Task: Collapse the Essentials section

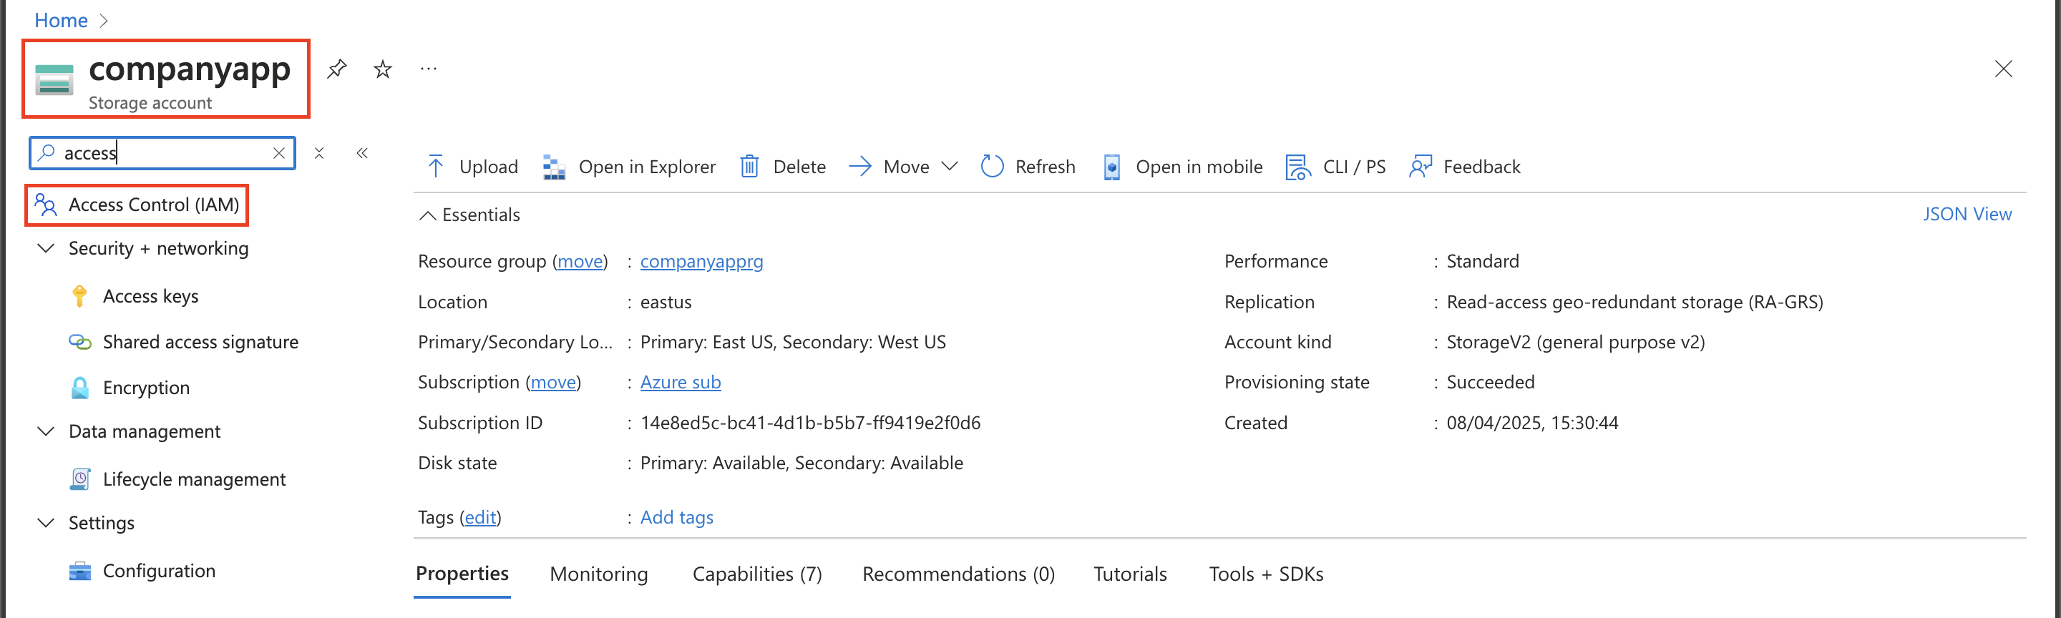Action: [469, 215]
